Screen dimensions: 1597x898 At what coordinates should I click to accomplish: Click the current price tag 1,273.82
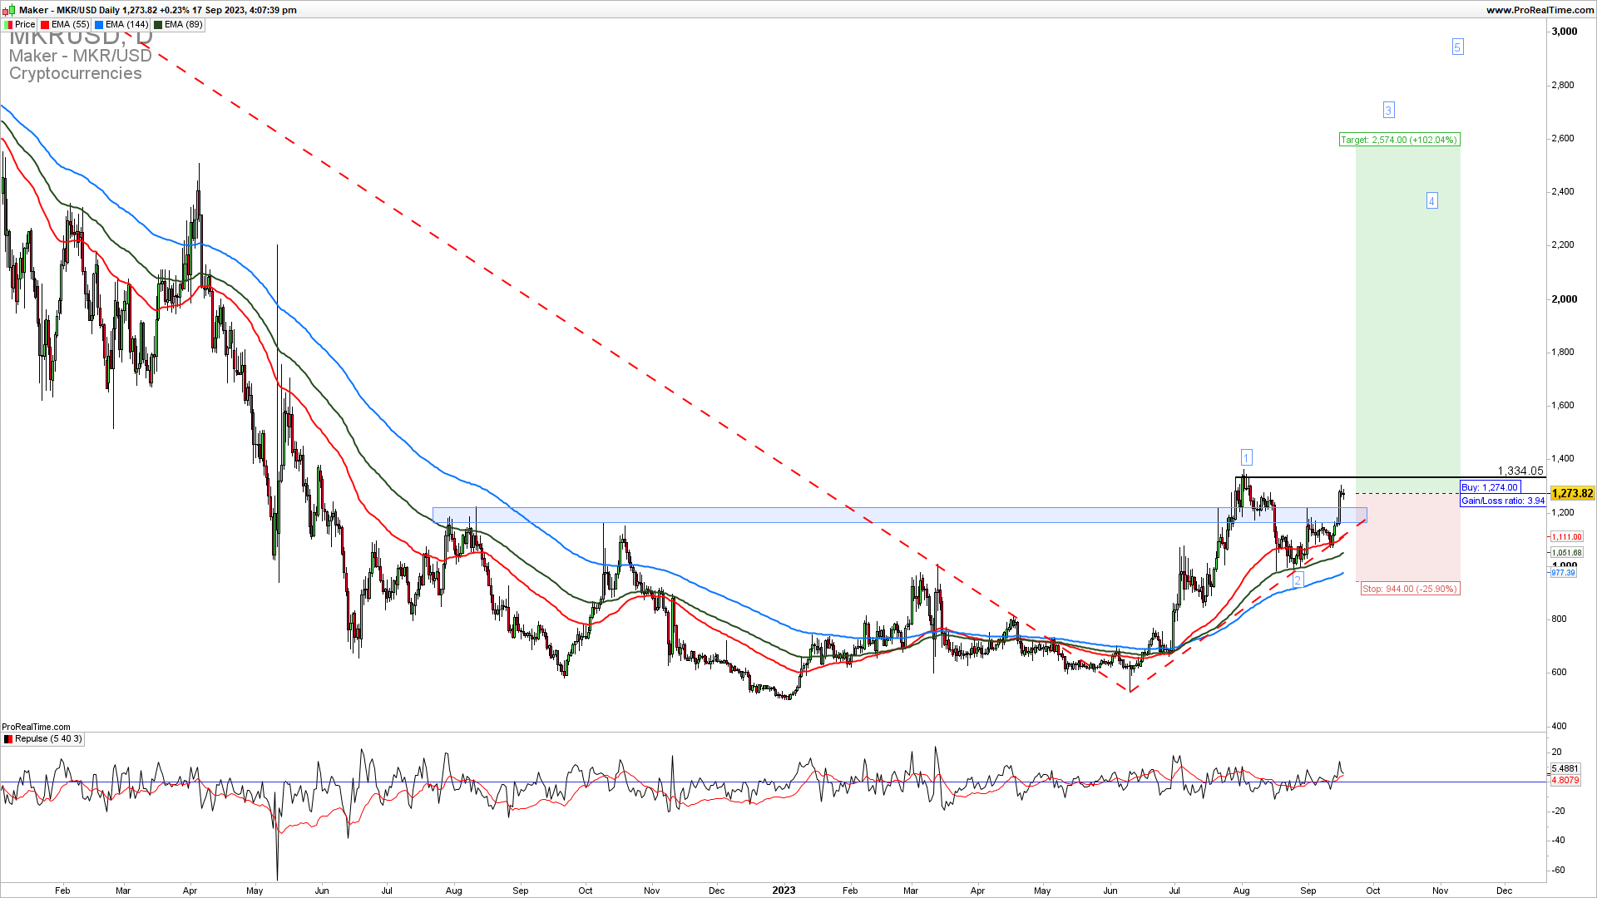point(1572,494)
